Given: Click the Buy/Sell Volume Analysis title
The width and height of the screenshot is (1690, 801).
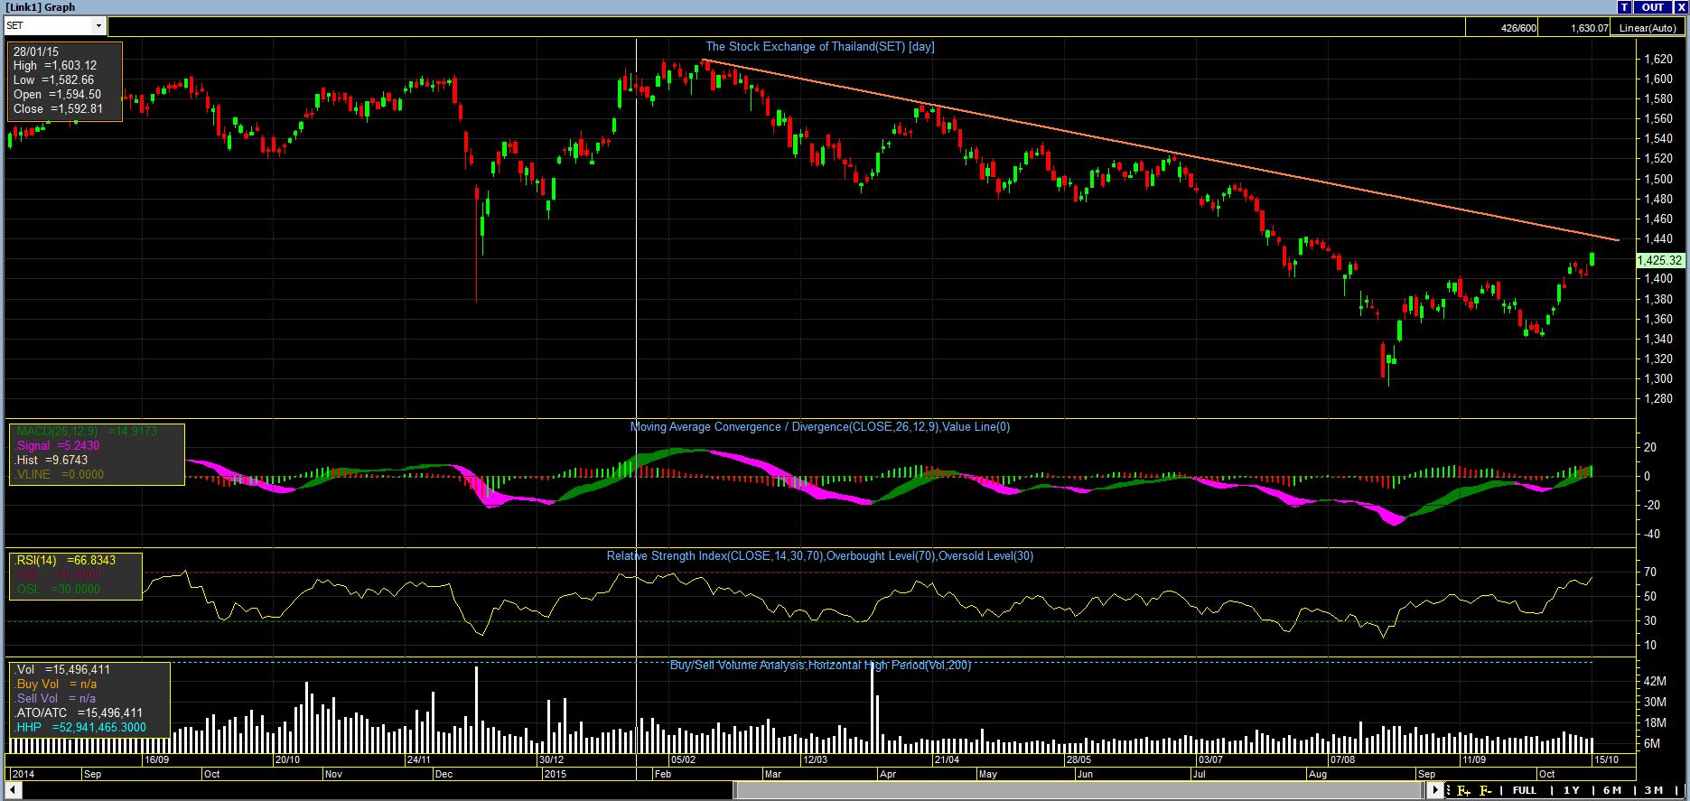Looking at the screenshot, I should pyautogui.click(x=819, y=665).
